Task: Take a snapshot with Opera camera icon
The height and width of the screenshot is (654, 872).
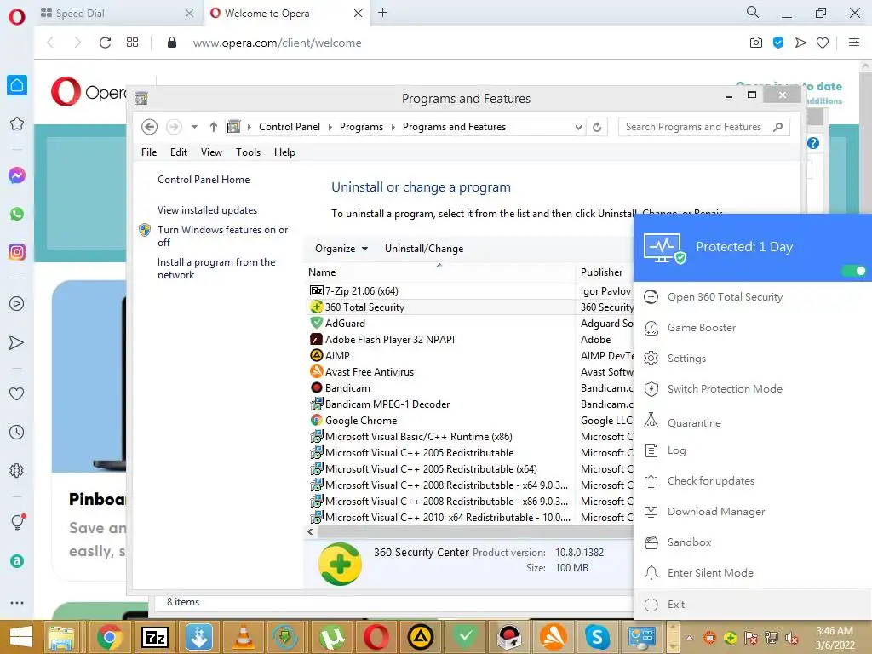Action: coord(756,43)
